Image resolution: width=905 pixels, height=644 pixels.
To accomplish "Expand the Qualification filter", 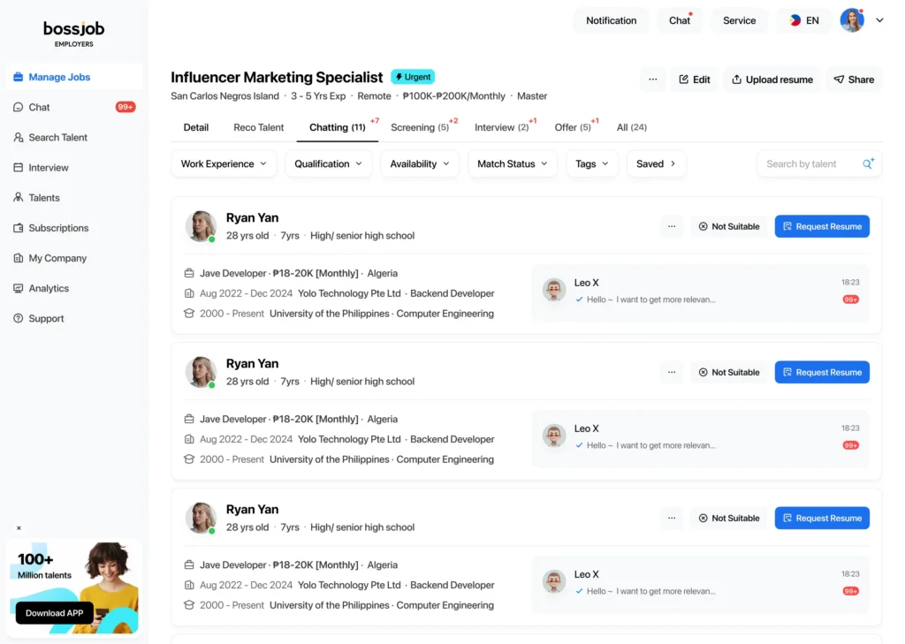I will 329,164.
